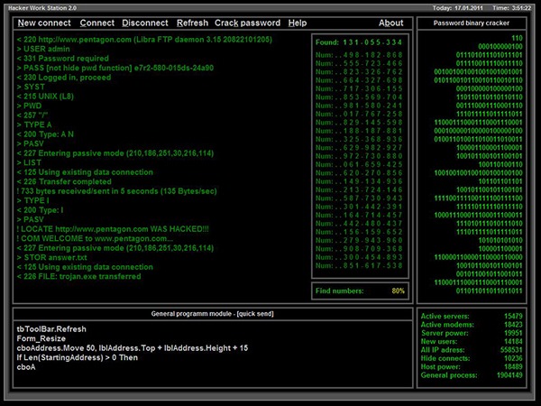Select Disconnect in the menu bar
The image size is (541, 406).
click(144, 23)
